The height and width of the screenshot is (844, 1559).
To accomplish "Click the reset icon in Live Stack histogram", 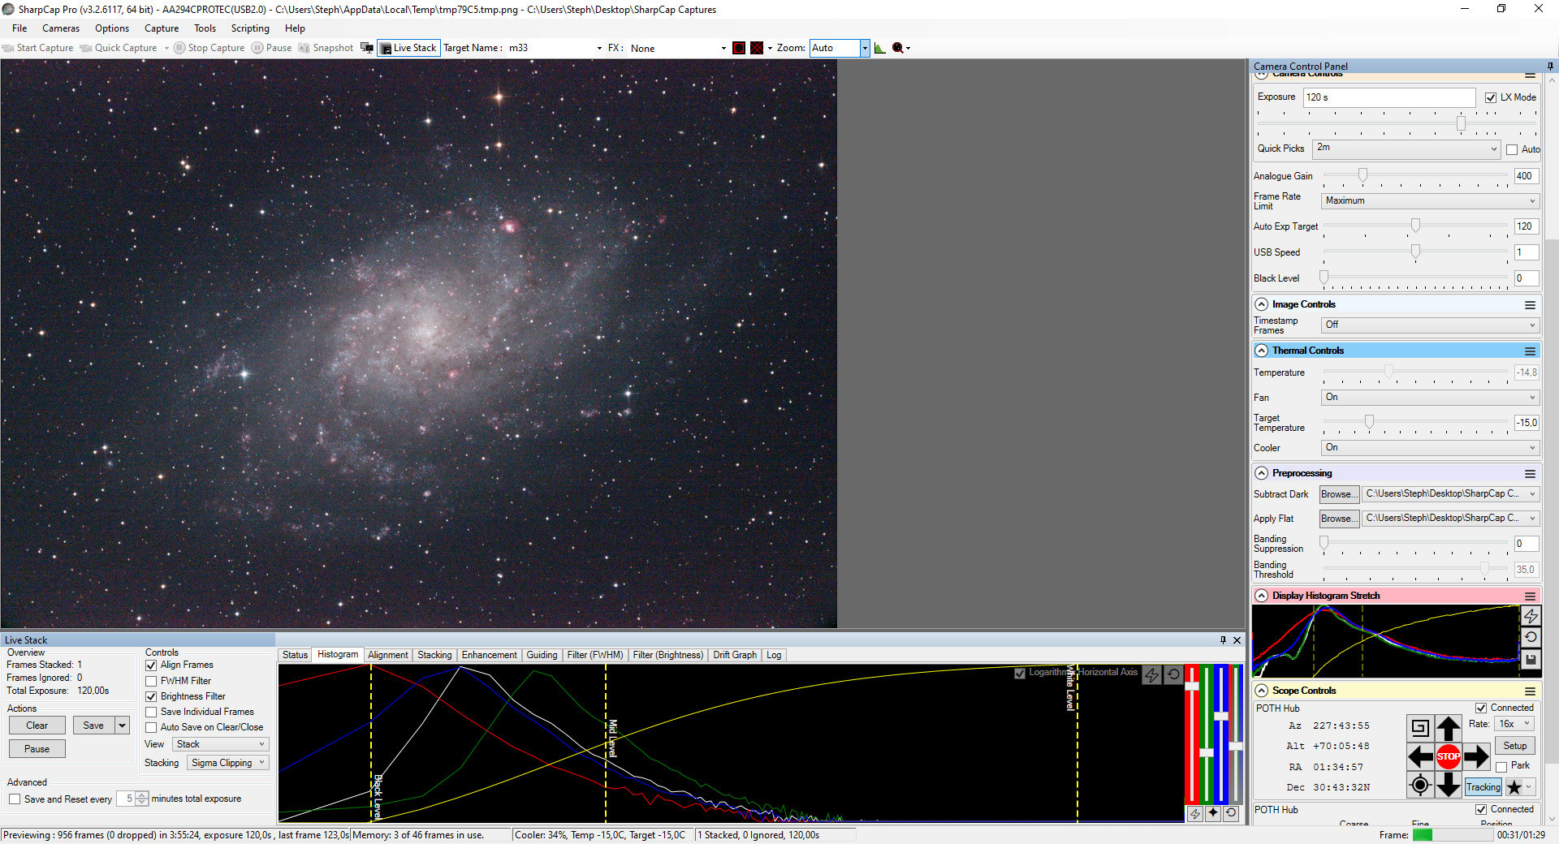I will pyautogui.click(x=1173, y=674).
